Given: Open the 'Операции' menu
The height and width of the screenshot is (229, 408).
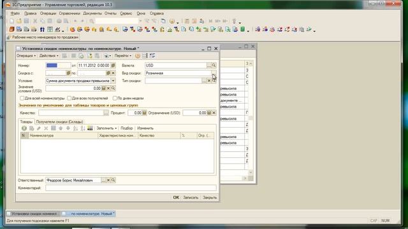Looking at the screenshot, I should point(48,13).
